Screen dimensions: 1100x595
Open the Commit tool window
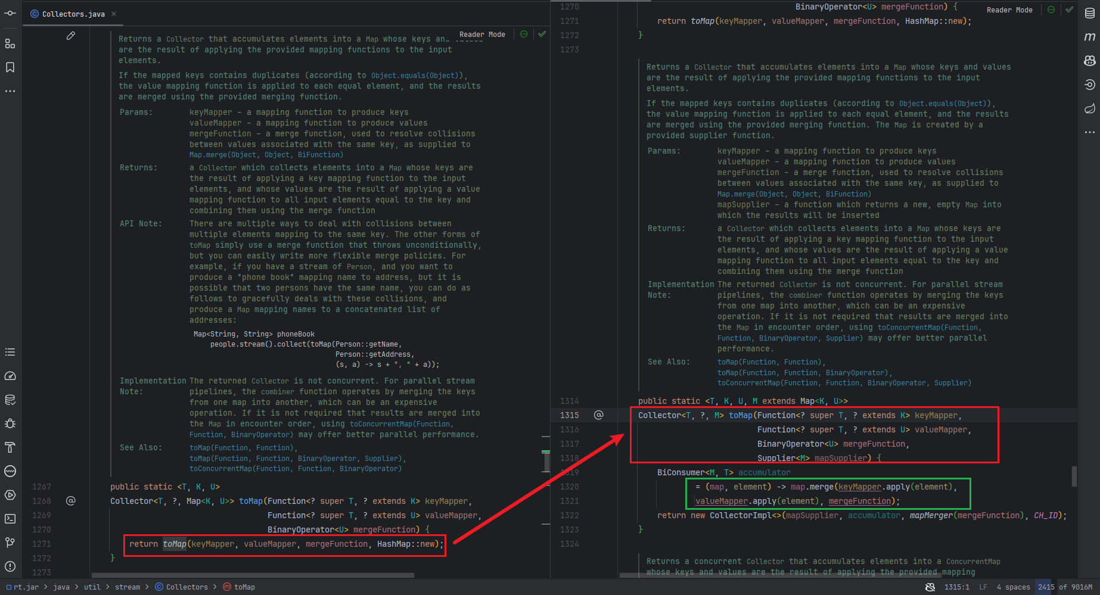[x=10, y=13]
